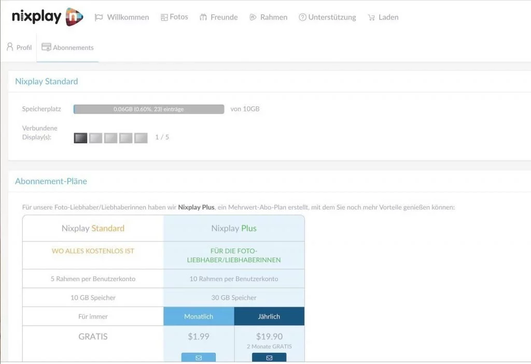The image size is (531, 364).
Task: Open the Freunde section
Action: (219, 17)
